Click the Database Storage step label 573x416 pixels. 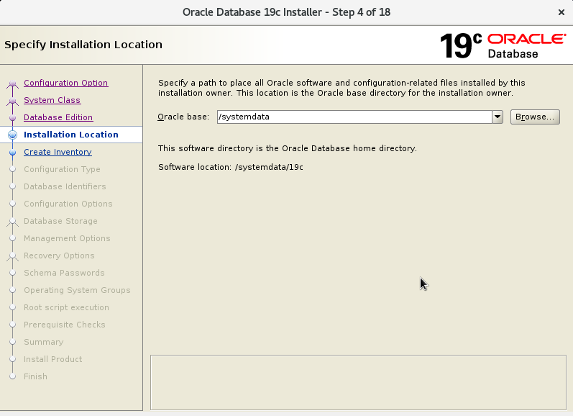60,221
